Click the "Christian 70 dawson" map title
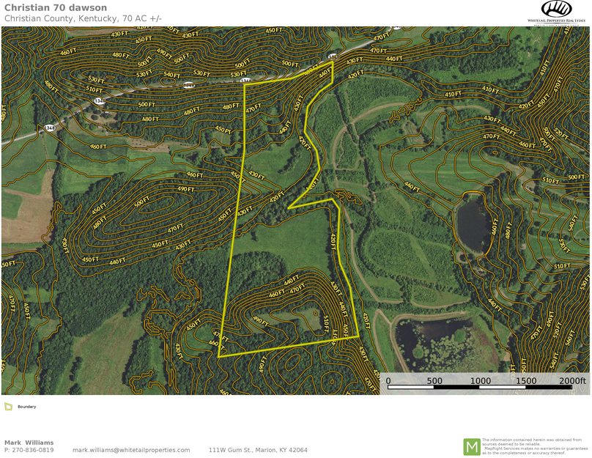 pos(56,8)
